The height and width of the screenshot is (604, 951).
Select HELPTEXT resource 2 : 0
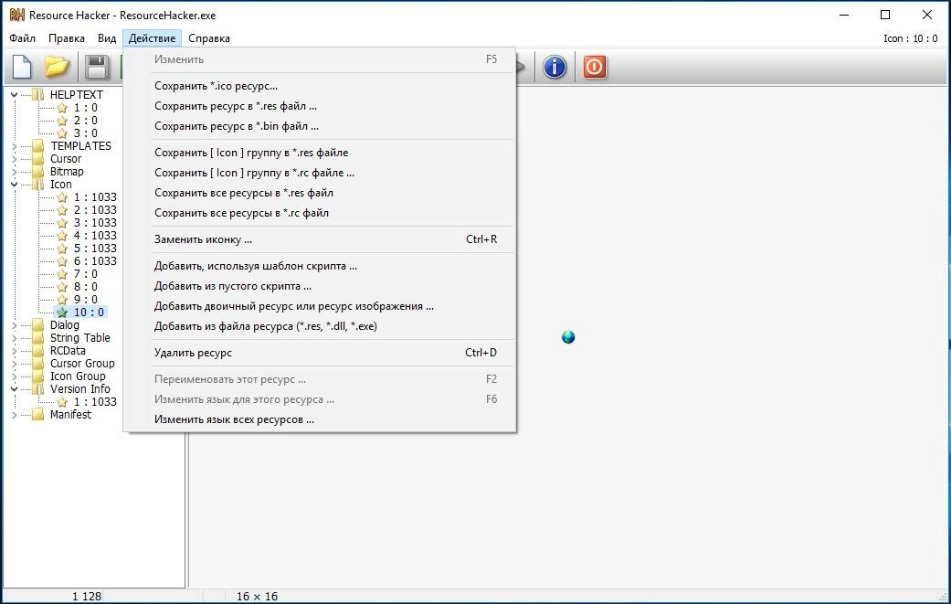pyautogui.click(x=86, y=120)
